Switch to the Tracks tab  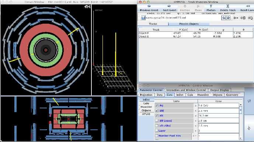point(153,24)
